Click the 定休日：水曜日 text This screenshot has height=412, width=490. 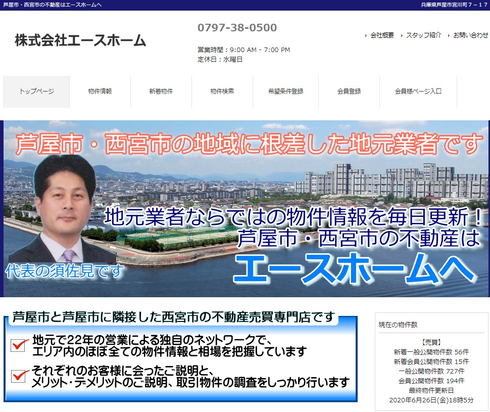[220, 60]
